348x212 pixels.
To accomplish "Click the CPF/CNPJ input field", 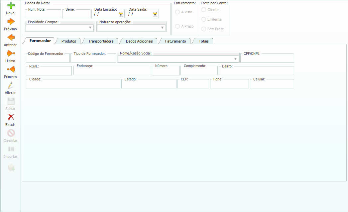I will click(x=267, y=59).
